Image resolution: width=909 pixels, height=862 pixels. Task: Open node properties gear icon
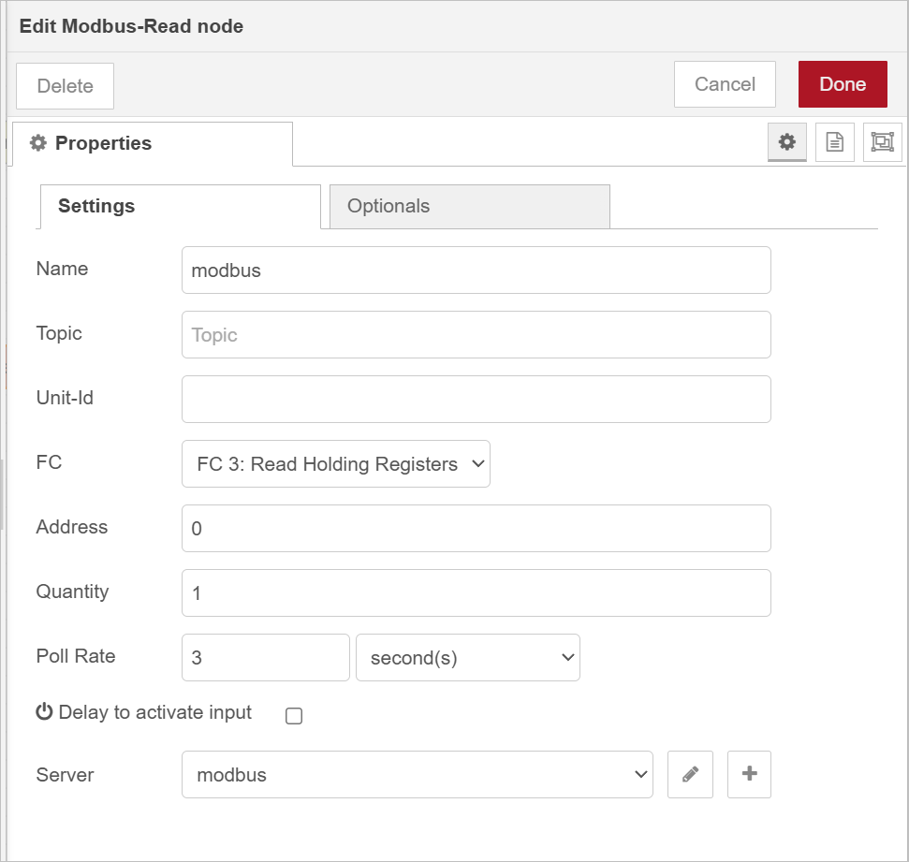pos(787,142)
